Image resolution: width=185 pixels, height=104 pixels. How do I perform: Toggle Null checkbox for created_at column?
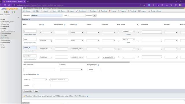[119, 49]
